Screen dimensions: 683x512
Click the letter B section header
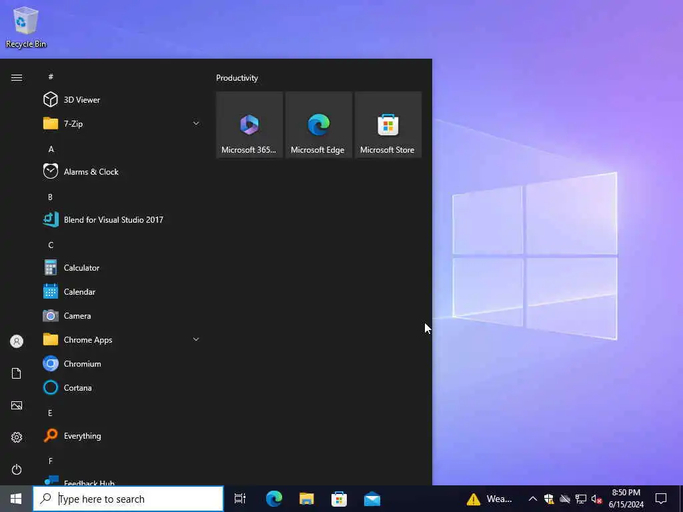click(x=51, y=197)
